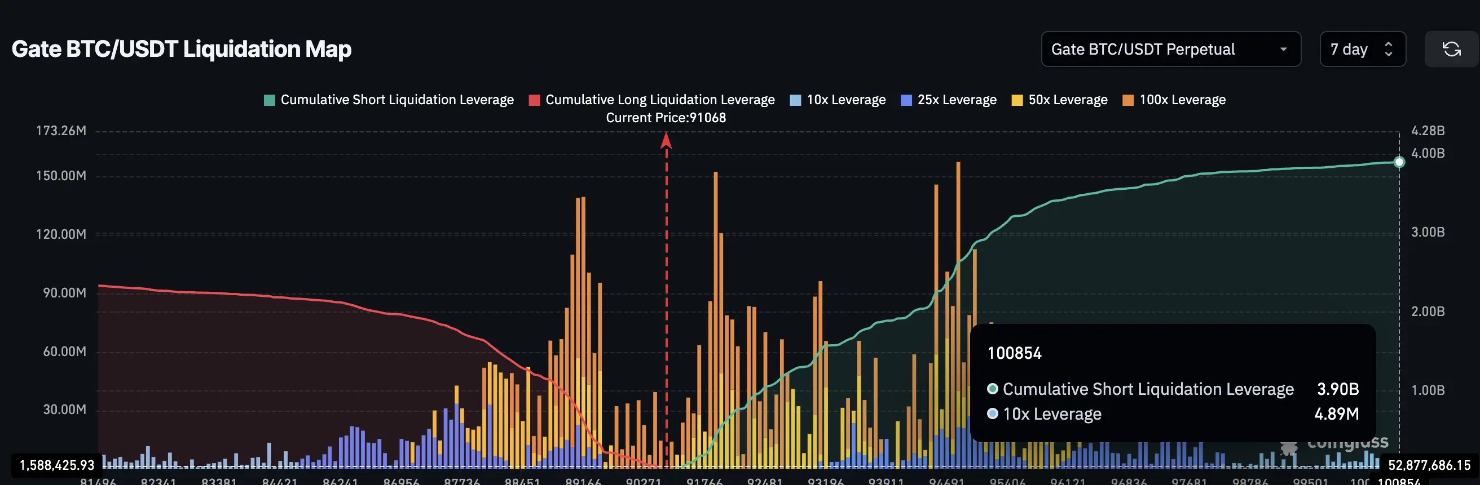Click the 3.90B value in the tooltip

(1337, 389)
